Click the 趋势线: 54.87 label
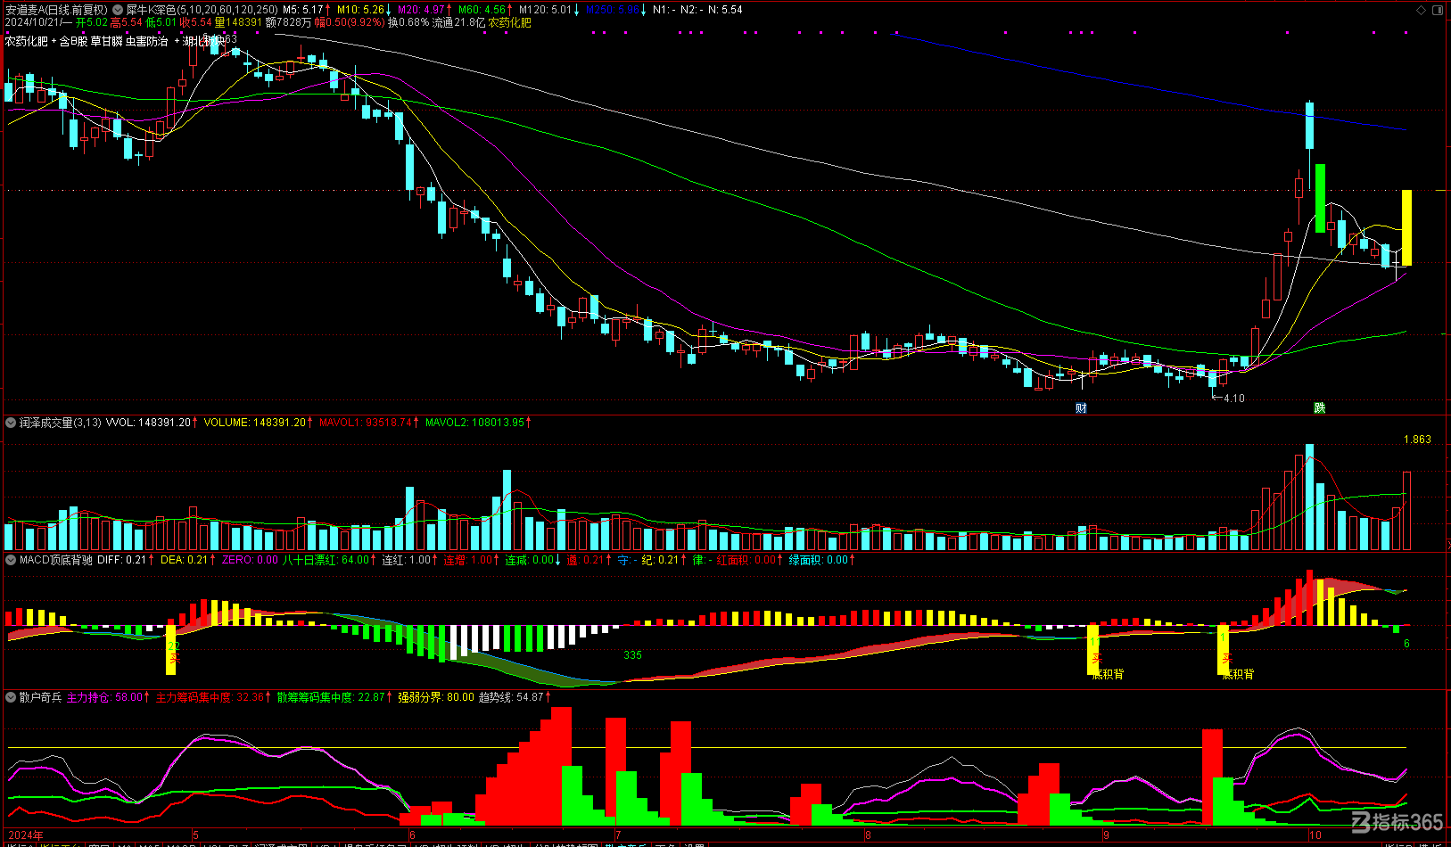Screen dimensions: 1451x847 [511, 697]
